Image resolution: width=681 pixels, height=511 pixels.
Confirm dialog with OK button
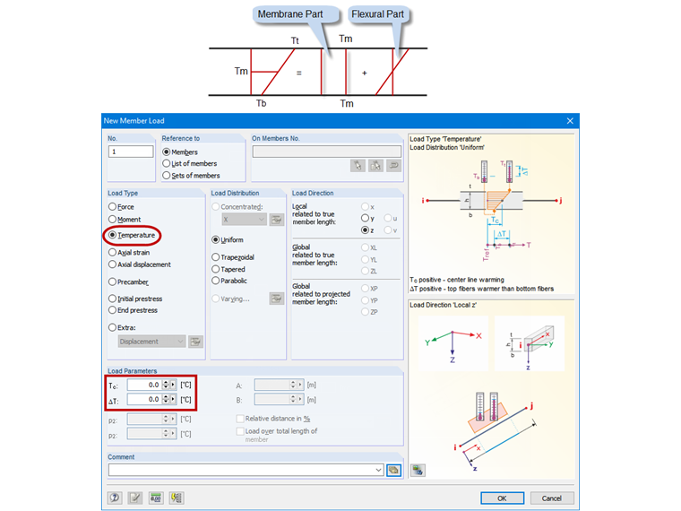tap(502, 498)
